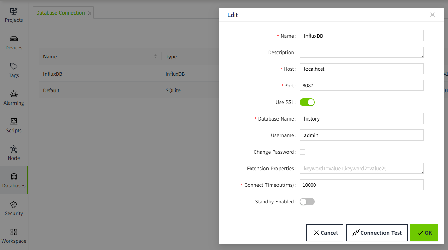Click the Connection Test button
Viewport: 448px width, 250px height.
pos(377,233)
